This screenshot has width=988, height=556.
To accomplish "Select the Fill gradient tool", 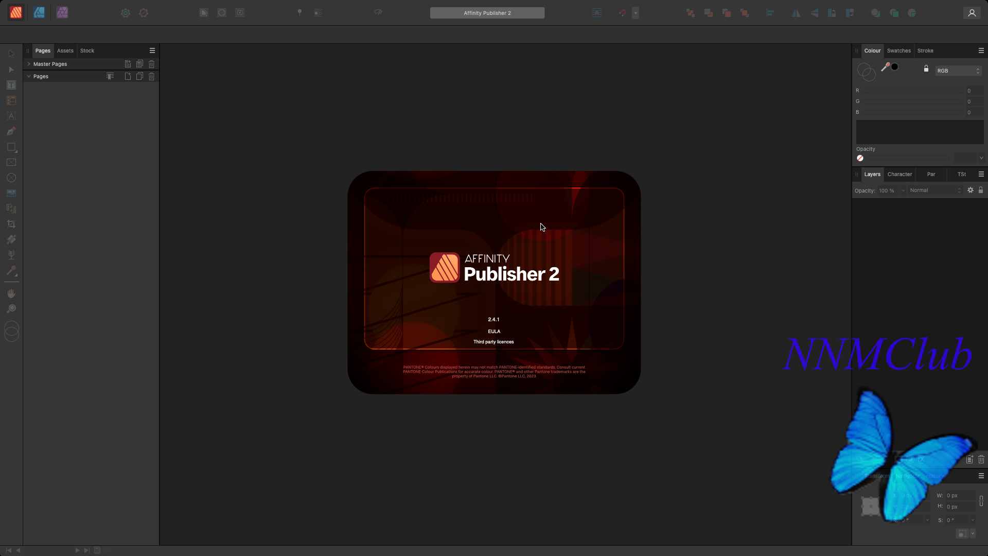I will [11, 239].
